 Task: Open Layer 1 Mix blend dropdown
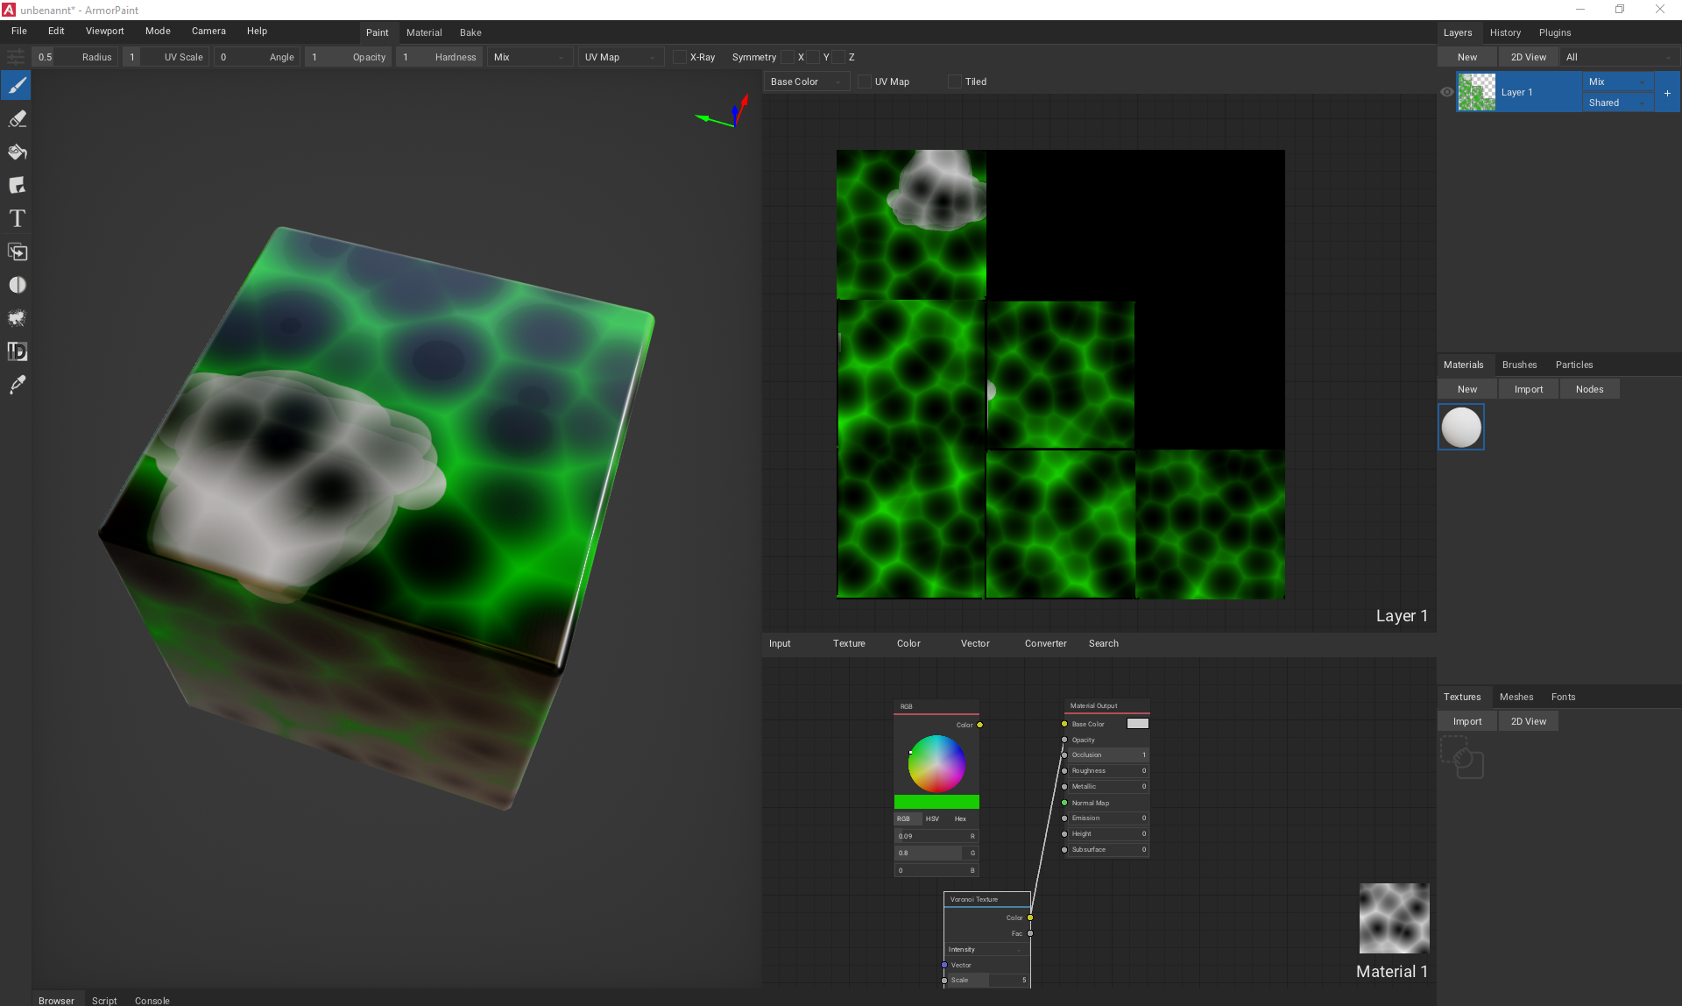coord(1618,81)
